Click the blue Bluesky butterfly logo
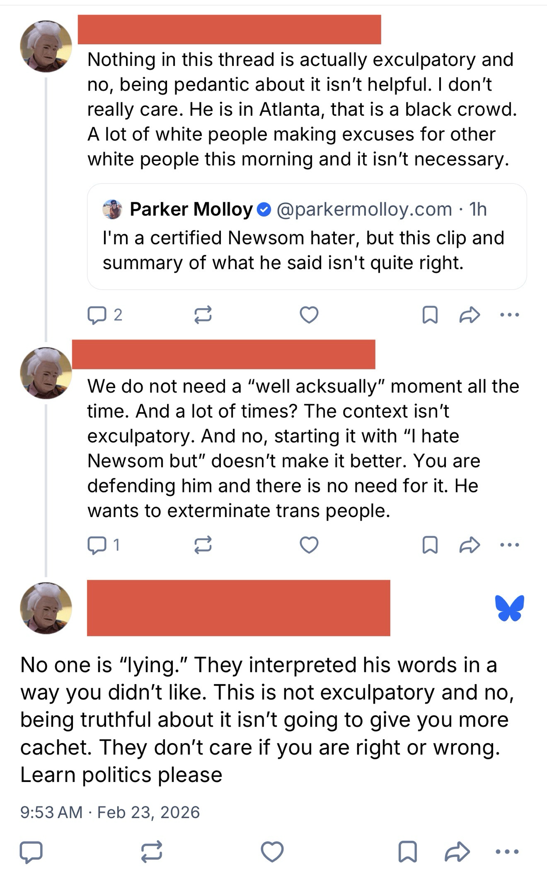The height and width of the screenshot is (884, 547). point(509,608)
